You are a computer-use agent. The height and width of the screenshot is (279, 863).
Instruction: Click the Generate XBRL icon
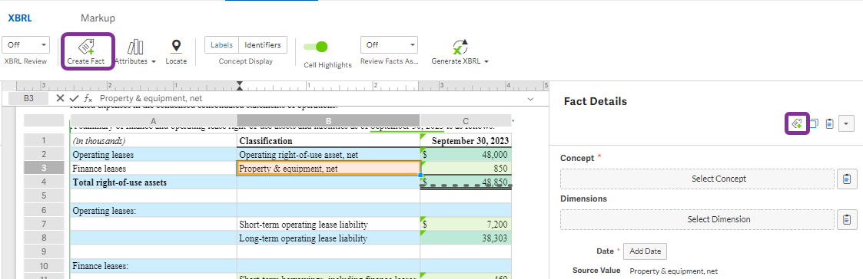coord(460,47)
